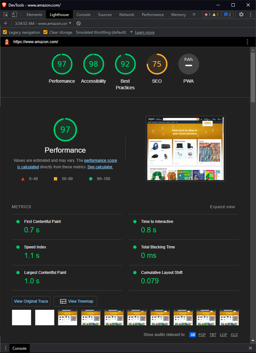This screenshot has width=256, height=353.
Task: Switch to the Lighthouse tab
Action: coord(59,15)
